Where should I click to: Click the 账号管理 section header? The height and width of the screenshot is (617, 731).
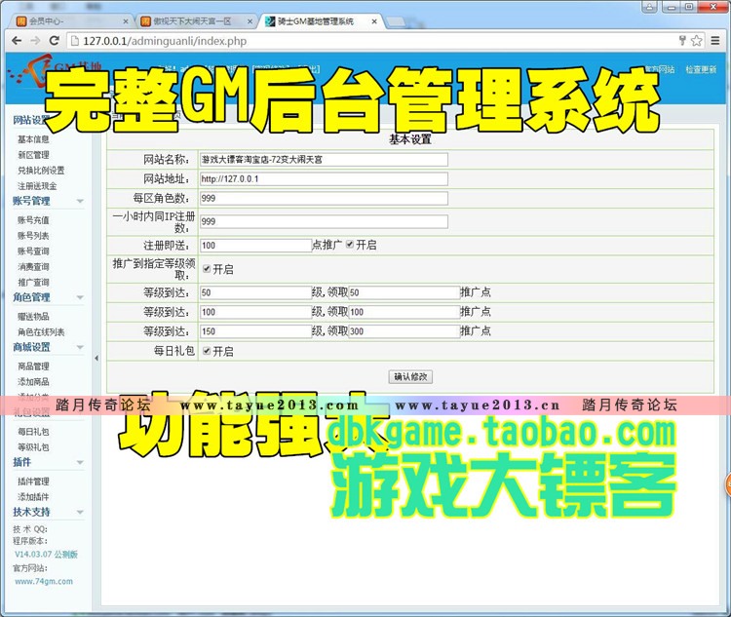click(31, 201)
